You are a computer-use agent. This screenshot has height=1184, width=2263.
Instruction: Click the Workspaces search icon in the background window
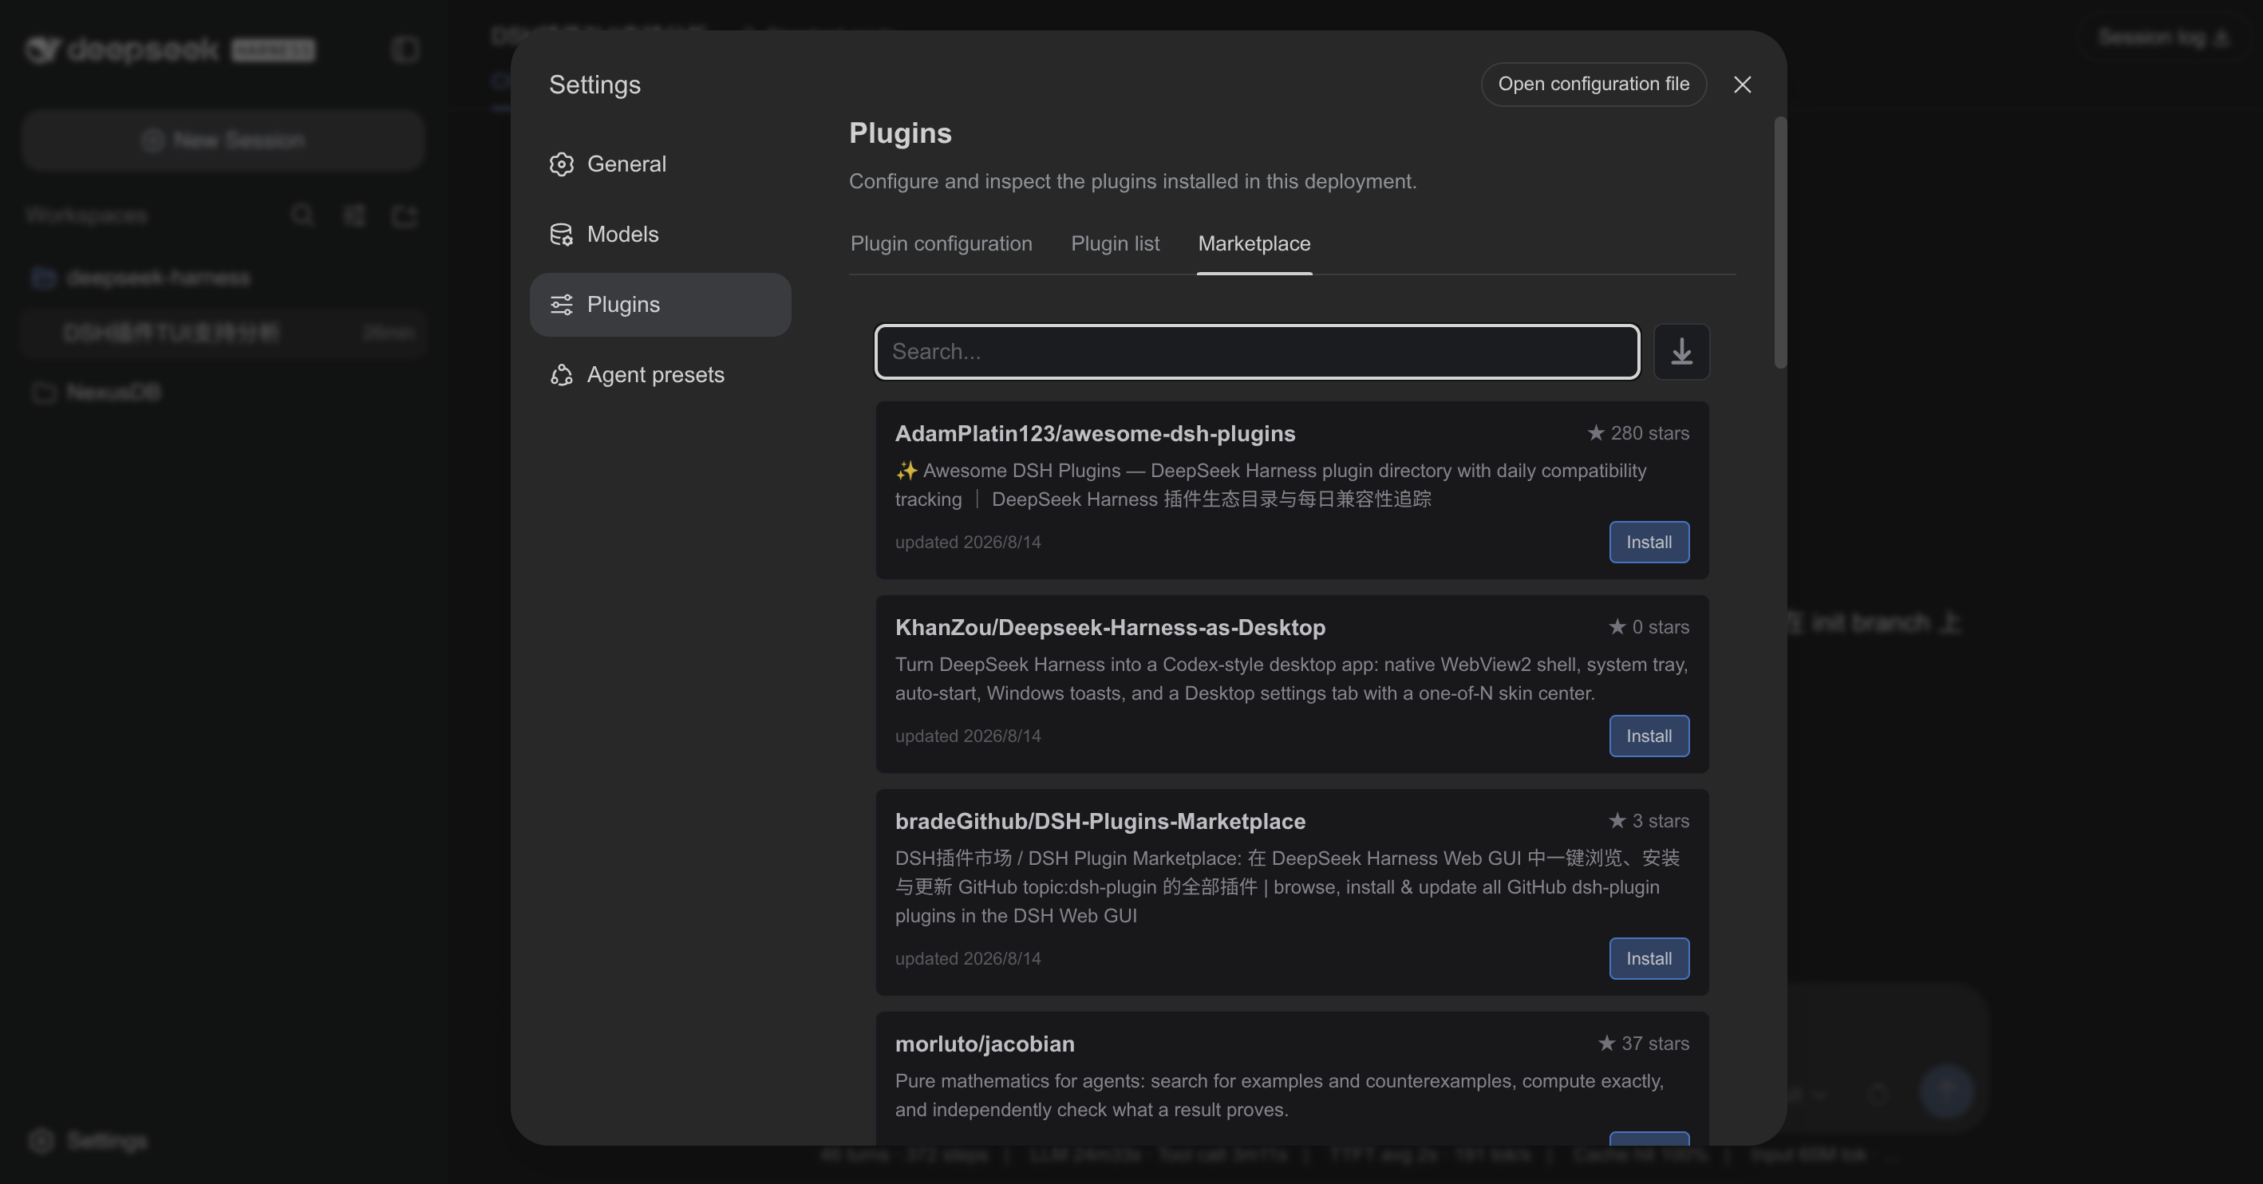[x=302, y=215]
